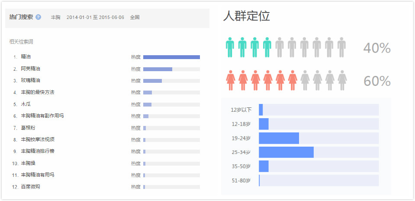This screenshot has width=415, height=201.
Task: Click the 全国 region label
Action: [x=135, y=17]
